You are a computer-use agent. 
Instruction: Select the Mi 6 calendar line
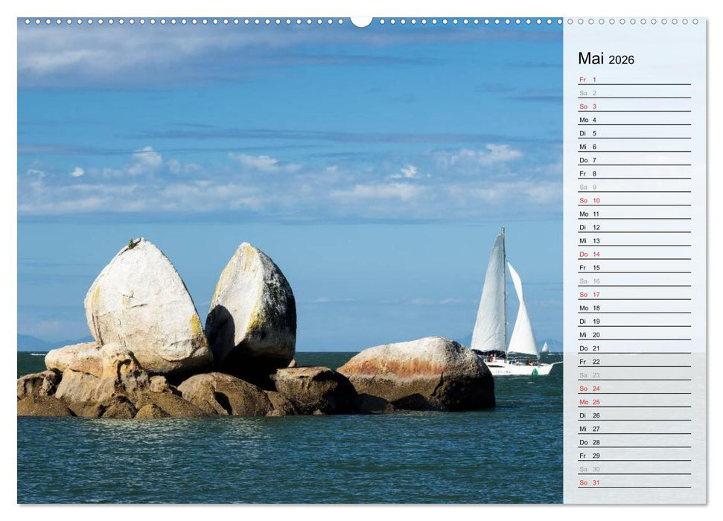click(588, 147)
